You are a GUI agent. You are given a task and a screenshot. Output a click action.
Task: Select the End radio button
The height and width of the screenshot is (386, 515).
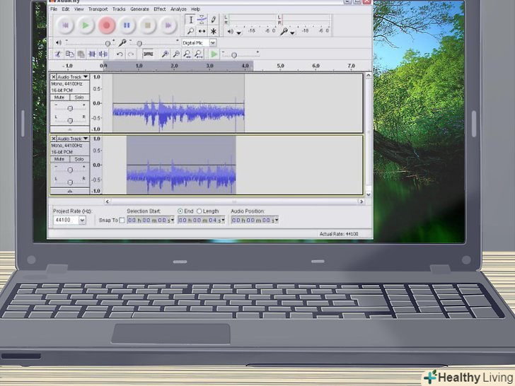(180, 211)
